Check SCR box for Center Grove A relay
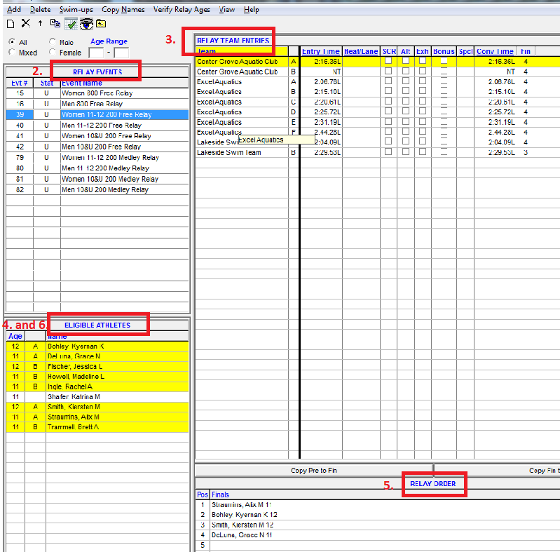 (x=388, y=62)
